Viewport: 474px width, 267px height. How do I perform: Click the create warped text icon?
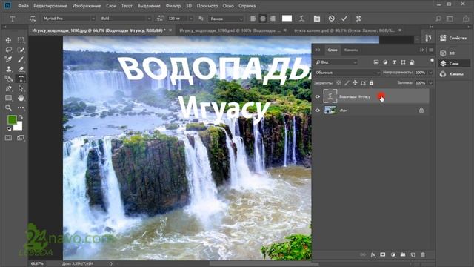pyautogui.click(x=301, y=19)
